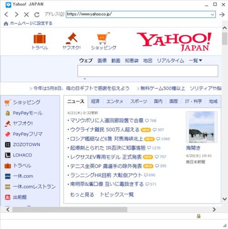Switch to the スポーツ news tab
Image resolution: width=228 pixels, height=229 pixels.
pyautogui.click(x=138, y=101)
